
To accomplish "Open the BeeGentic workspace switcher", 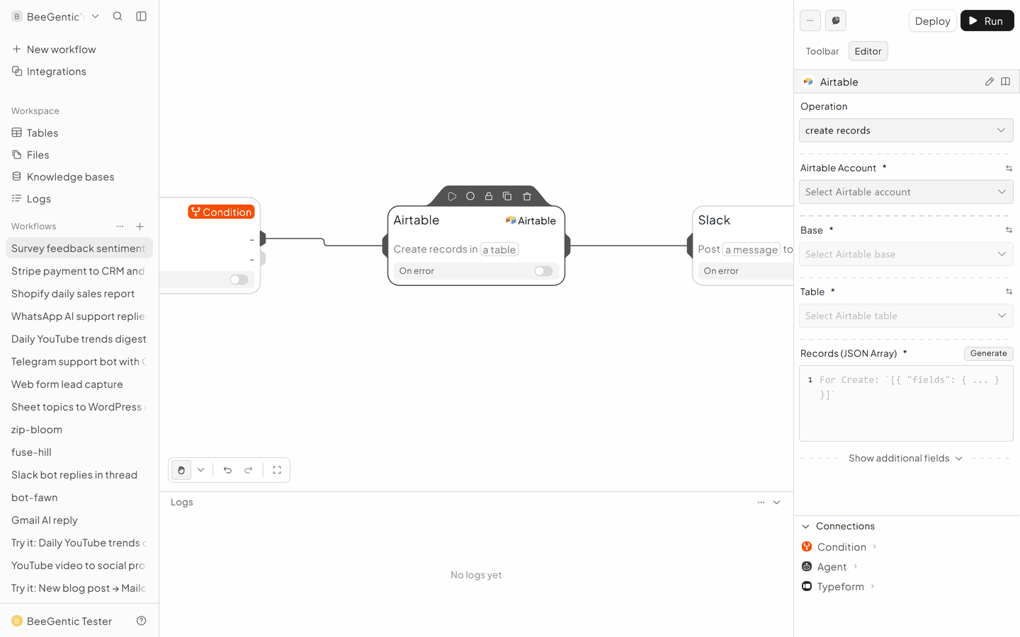I will pyautogui.click(x=56, y=16).
